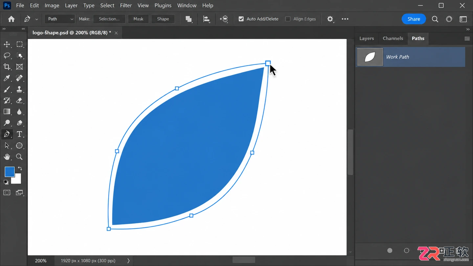Select the Hand tool
Screen dimensions: 473x266
click(7, 157)
